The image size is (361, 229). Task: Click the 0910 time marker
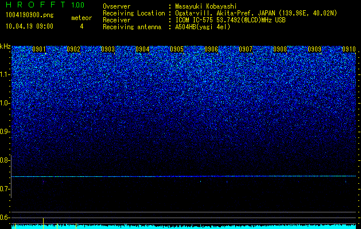pyautogui.click(x=349, y=49)
